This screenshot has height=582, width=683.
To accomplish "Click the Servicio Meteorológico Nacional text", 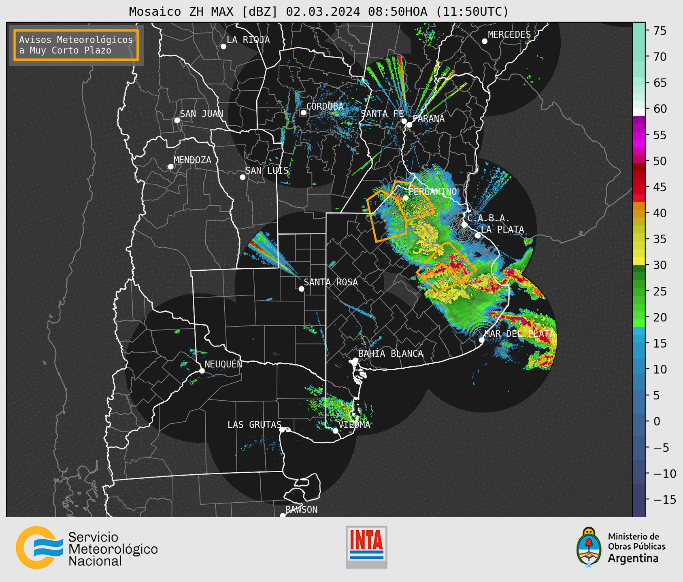I will tap(113, 549).
